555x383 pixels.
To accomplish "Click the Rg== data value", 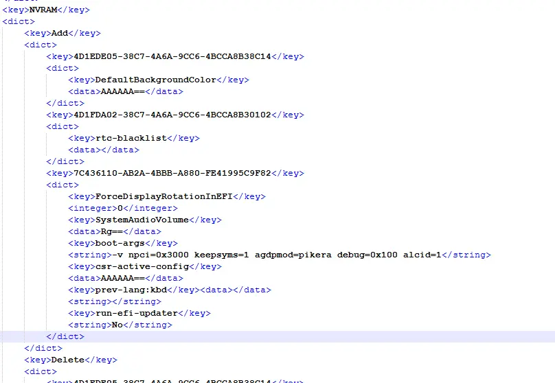I will pos(112,231).
